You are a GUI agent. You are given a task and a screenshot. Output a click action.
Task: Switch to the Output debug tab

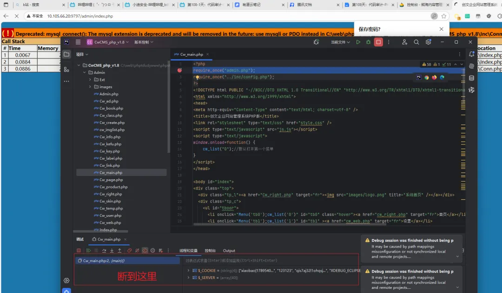point(229,250)
